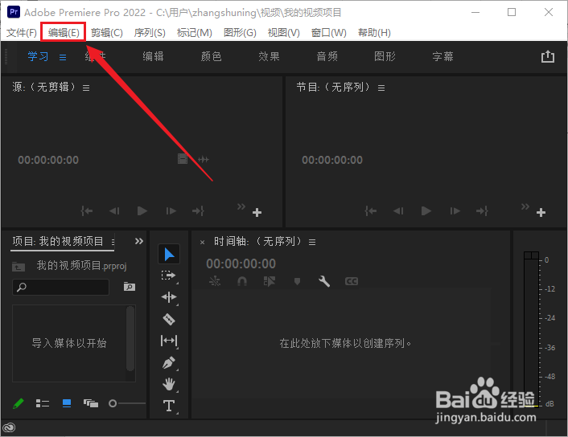
Task: Open the Project panel menu
Action: [x=113, y=242]
